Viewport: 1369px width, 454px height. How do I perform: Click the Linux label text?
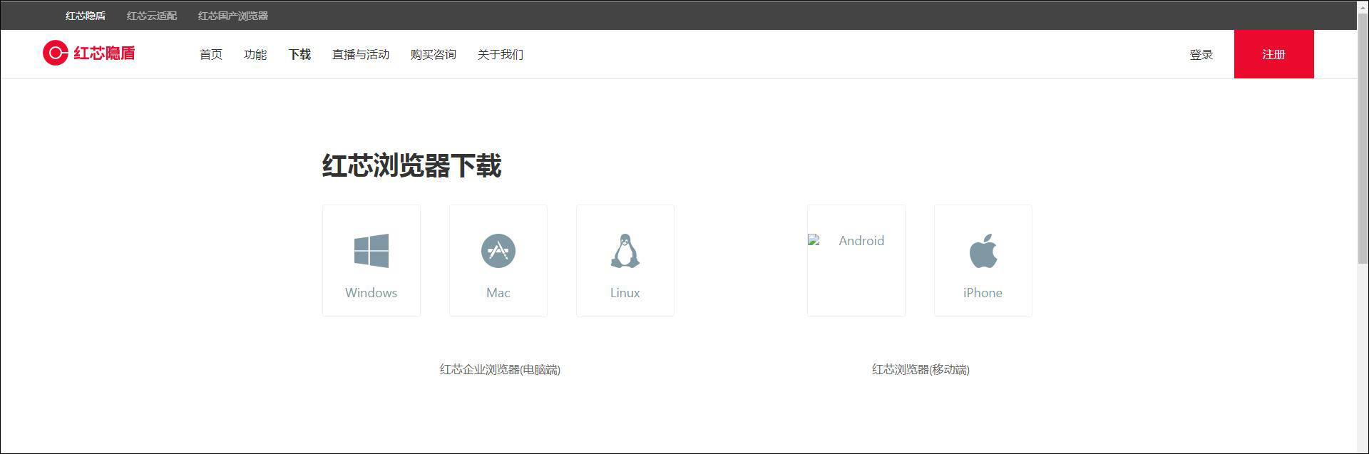point(625,293)
